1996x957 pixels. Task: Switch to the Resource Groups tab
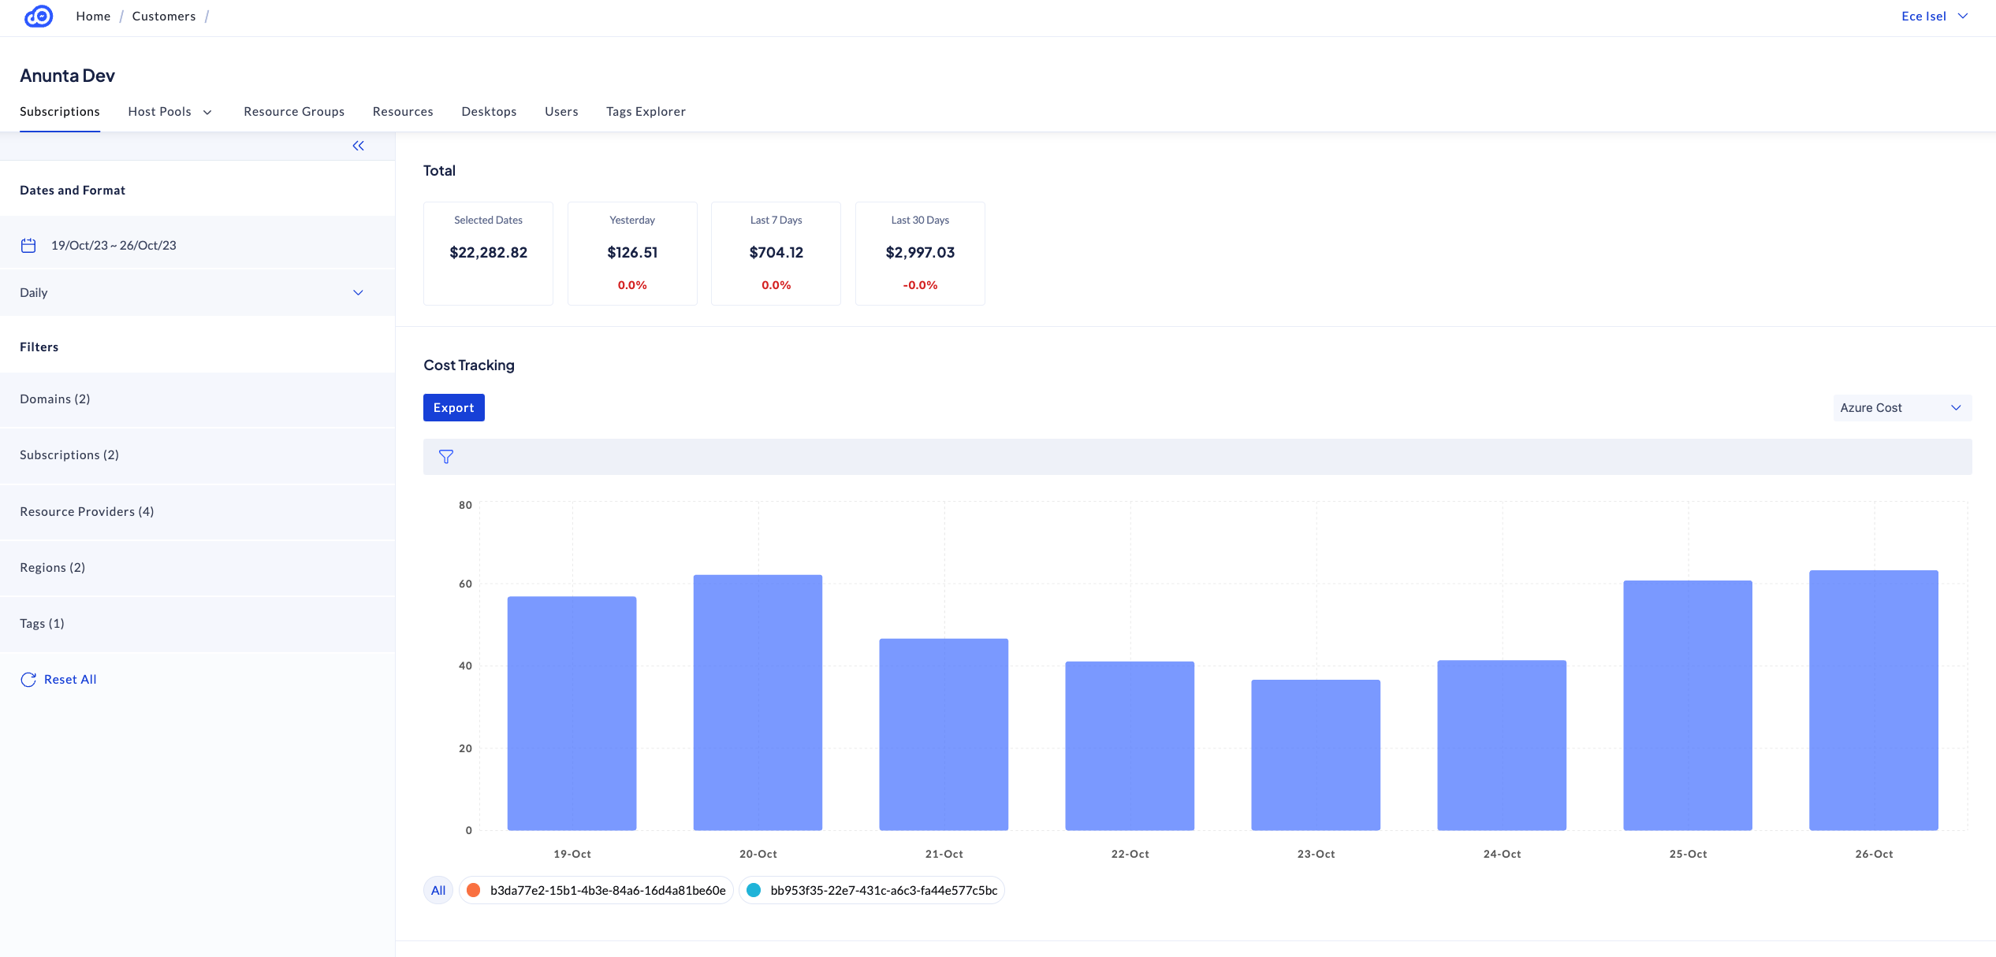coord(294,112)
